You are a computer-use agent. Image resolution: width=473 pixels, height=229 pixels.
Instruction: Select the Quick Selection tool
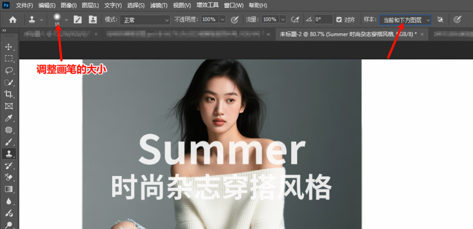point(9,82)
